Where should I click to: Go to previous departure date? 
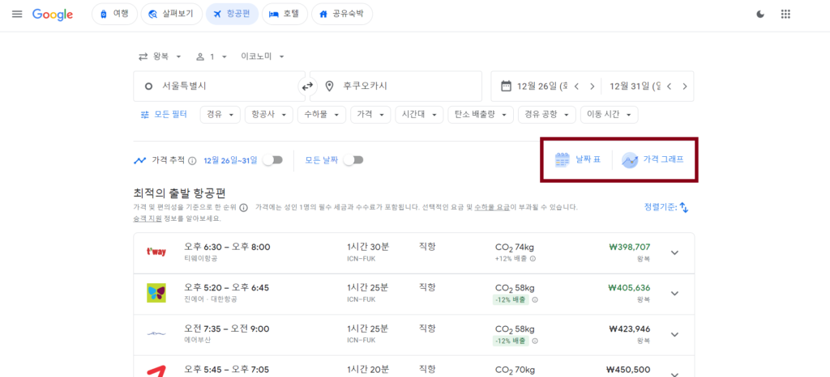577,86
